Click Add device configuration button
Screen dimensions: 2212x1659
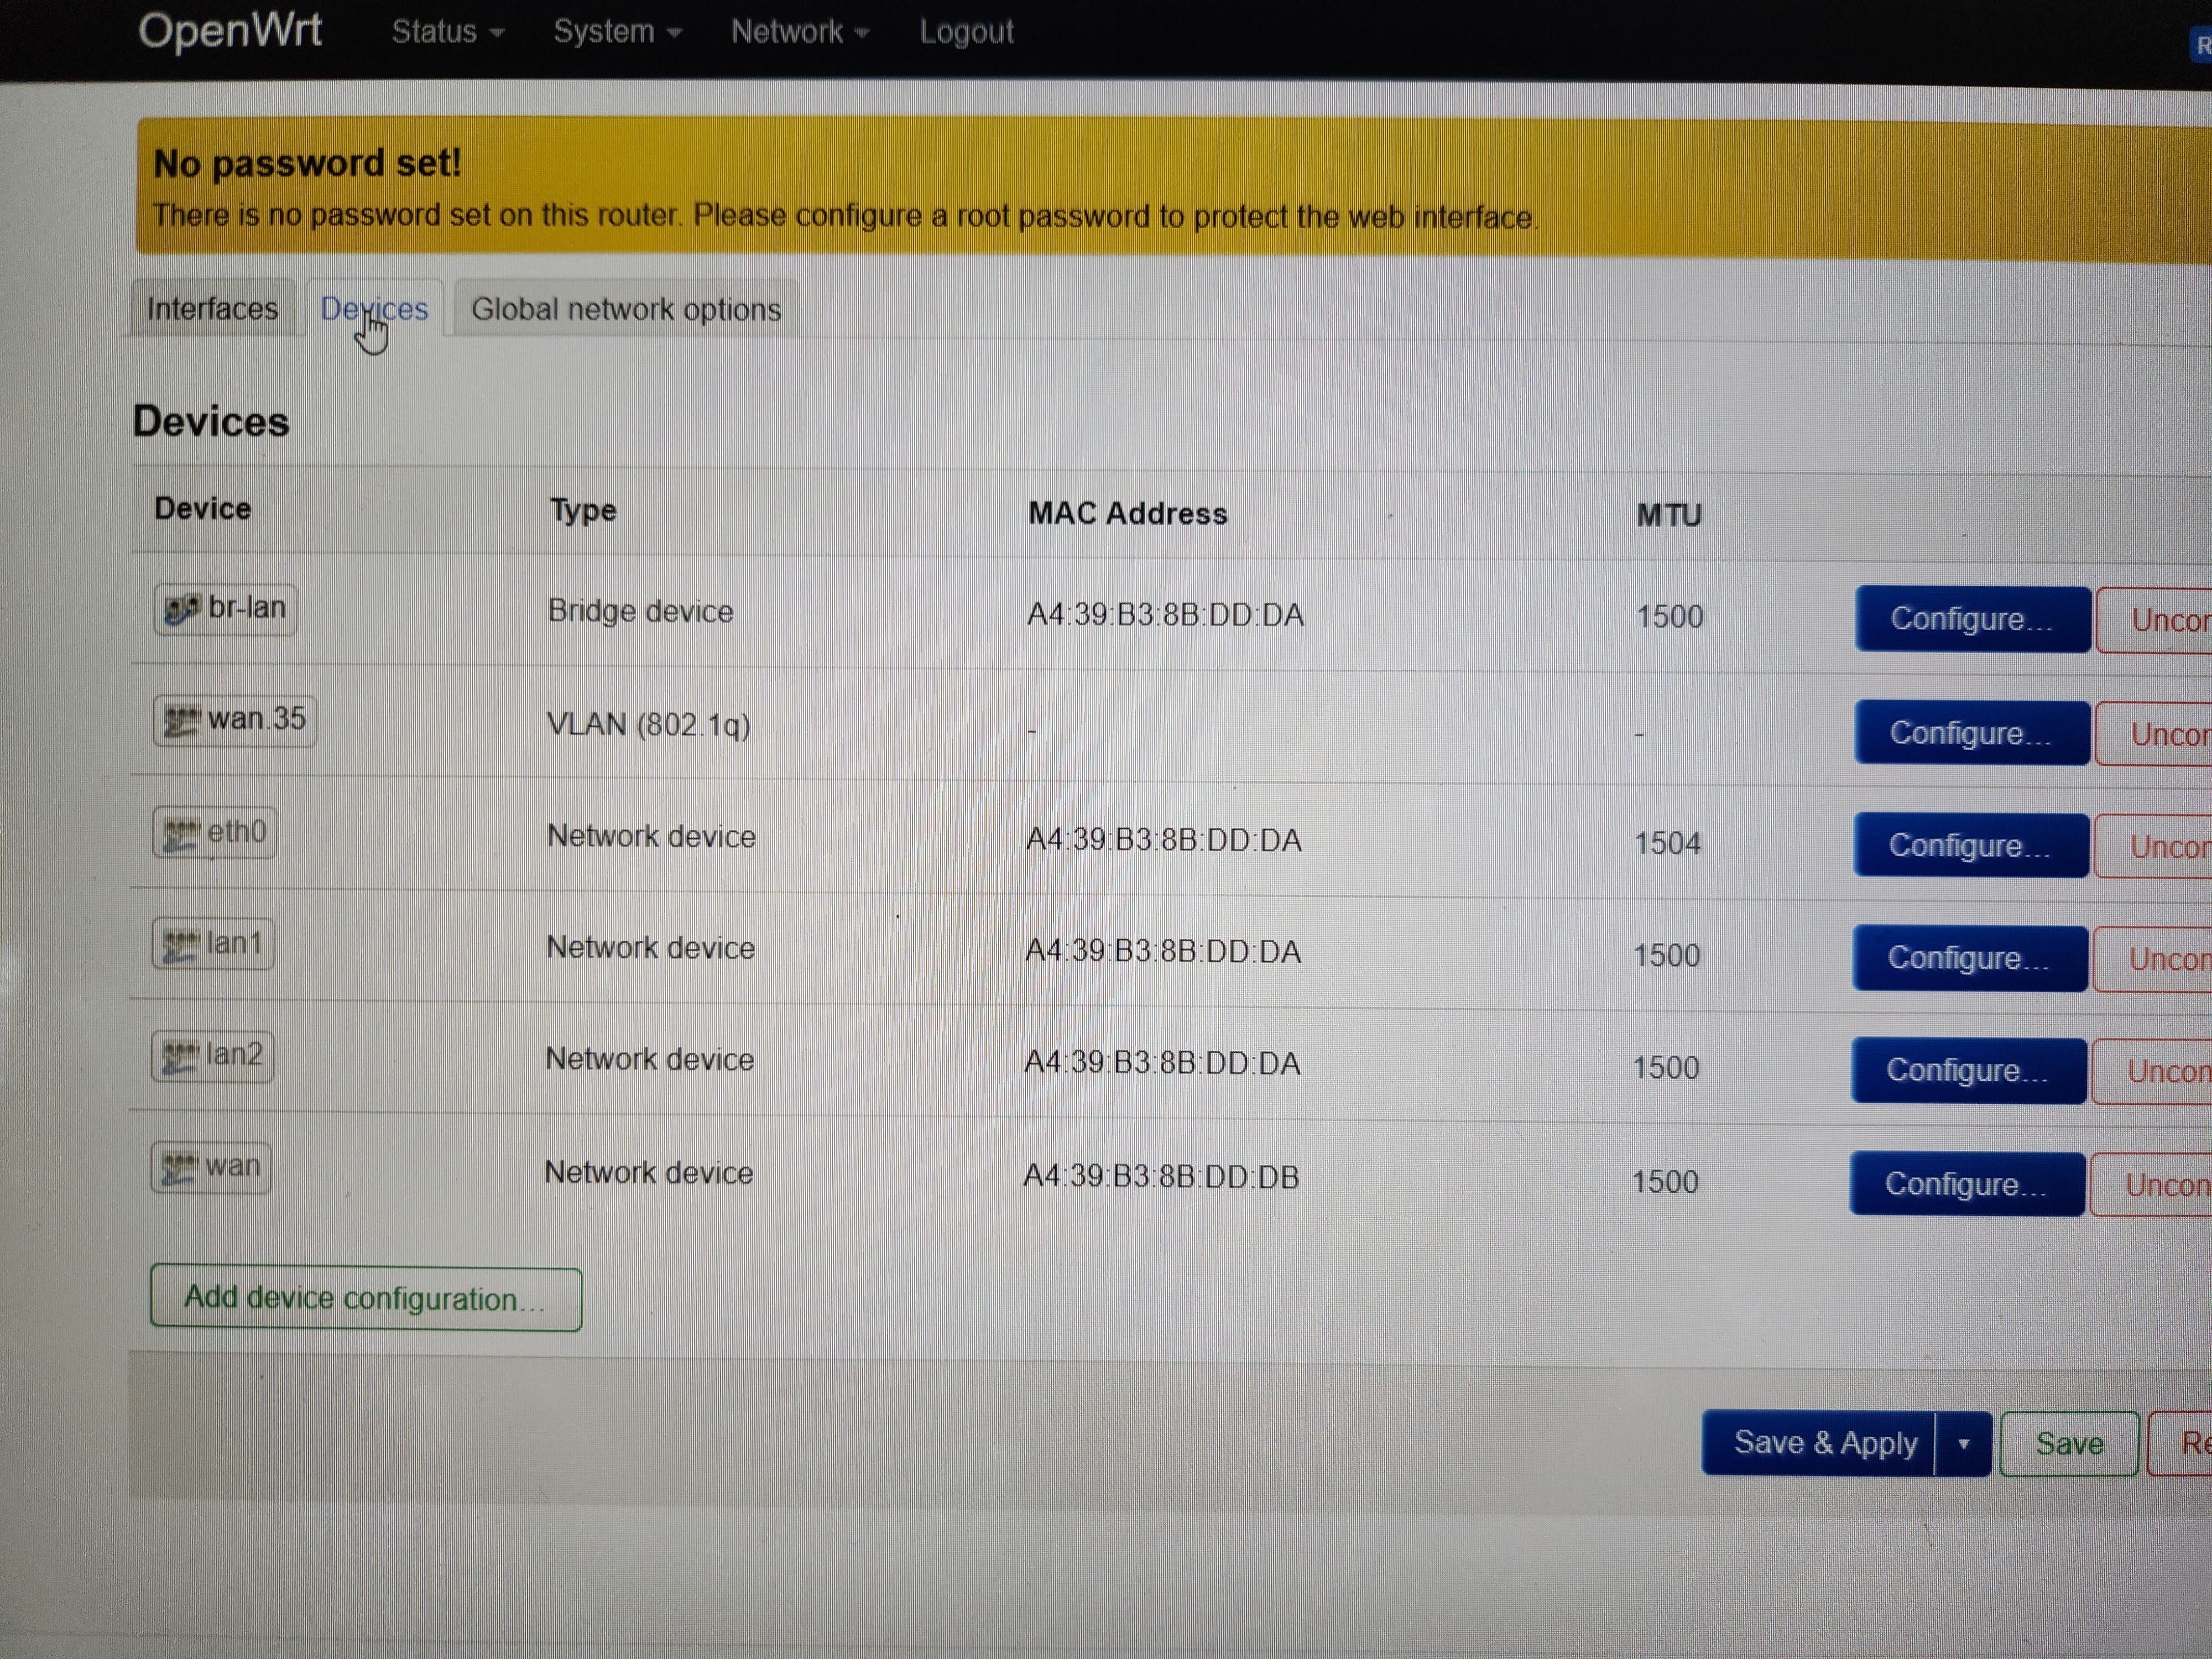click(x=366, y=1299)
